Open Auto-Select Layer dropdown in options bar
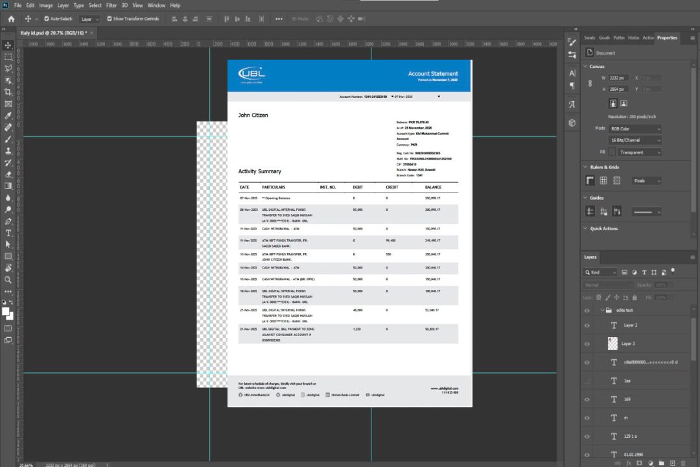Viewport: 700px width, 467px height. coord(89,19)
